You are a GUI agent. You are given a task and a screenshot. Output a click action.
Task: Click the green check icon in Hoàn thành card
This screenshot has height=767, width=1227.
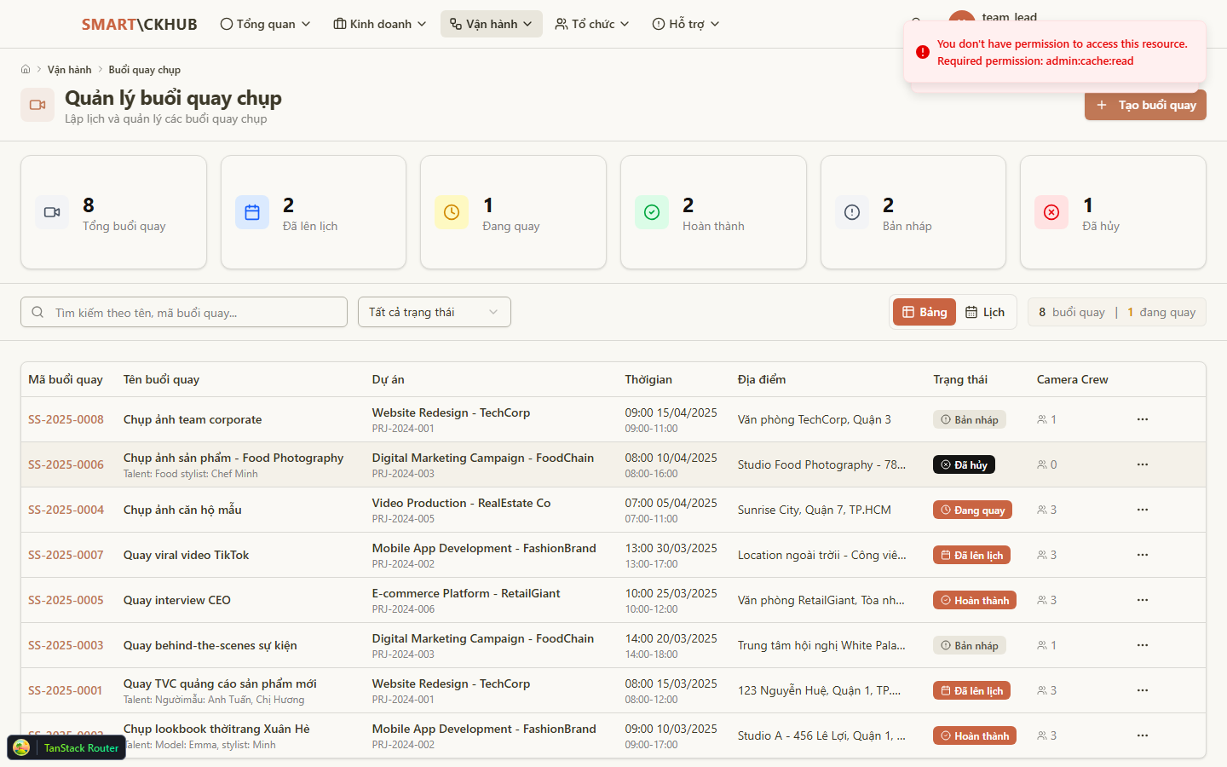tap(652, 212)
